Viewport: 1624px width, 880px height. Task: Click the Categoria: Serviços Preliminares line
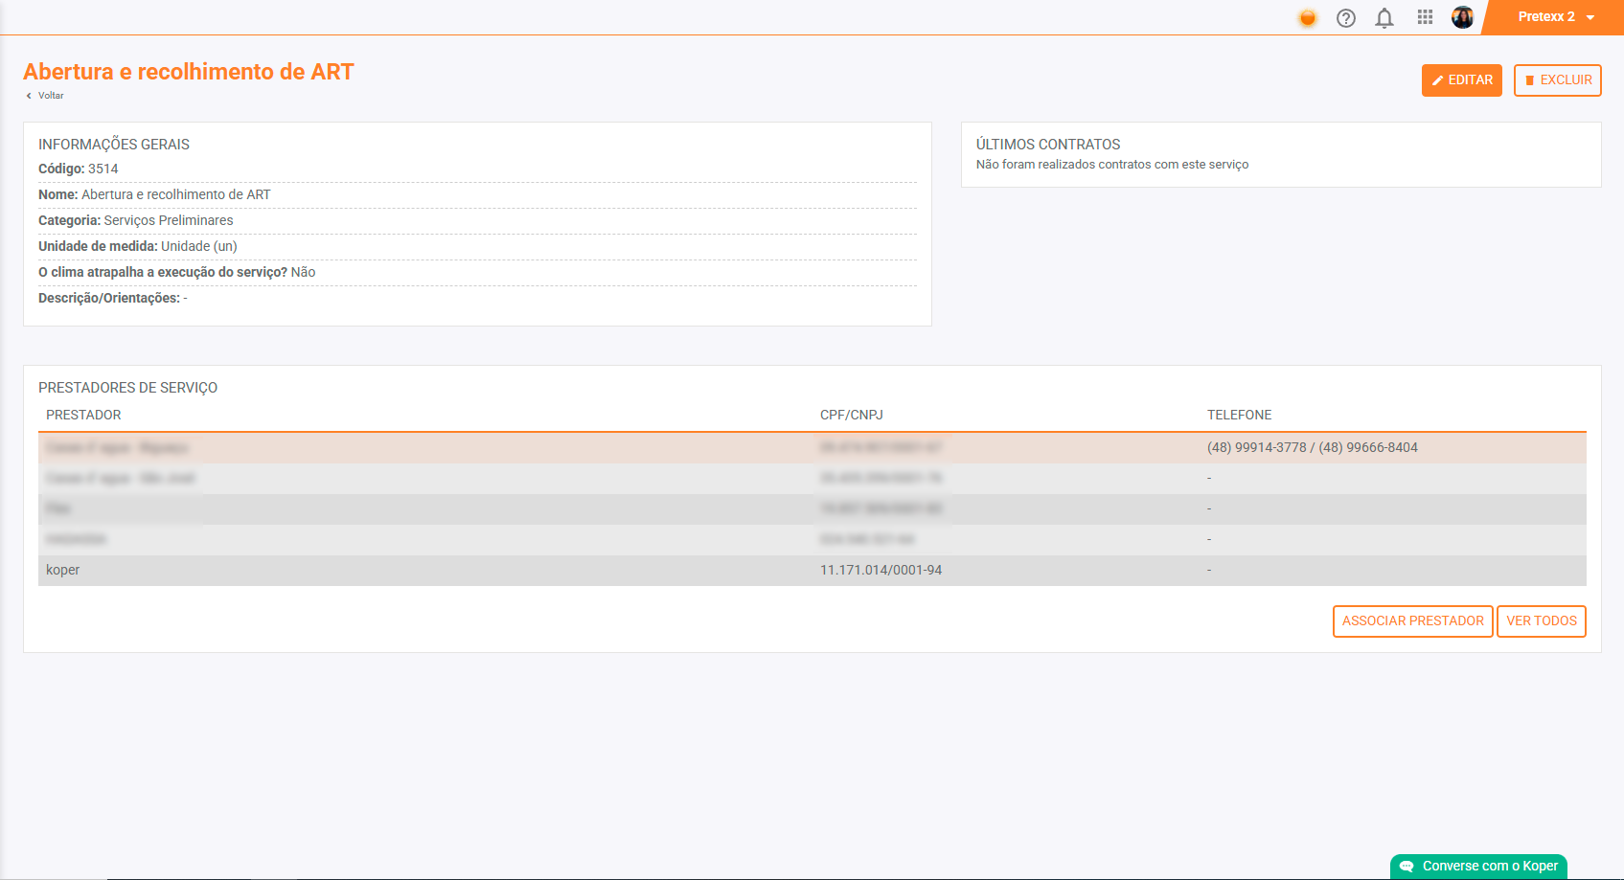click(135, 221)
